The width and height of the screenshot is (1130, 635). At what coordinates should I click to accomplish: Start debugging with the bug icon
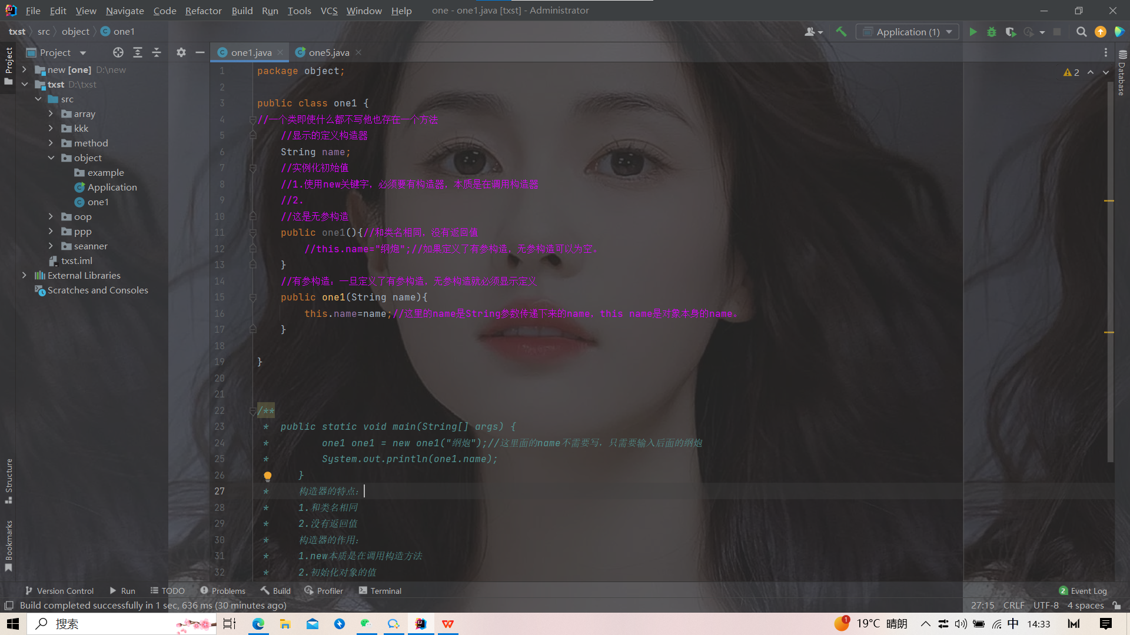(x=992, y=32)
